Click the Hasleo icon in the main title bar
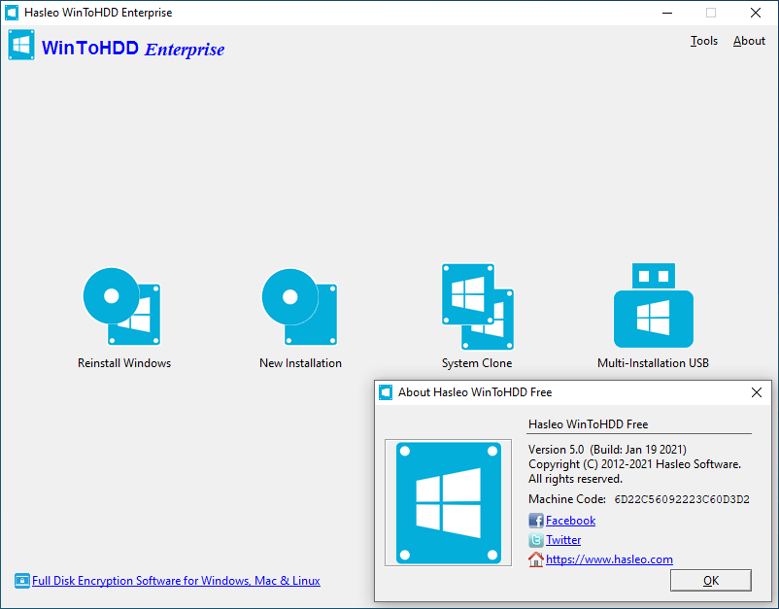Image resolution: width=779 pixels, height=609 pixels. point(12,13)
